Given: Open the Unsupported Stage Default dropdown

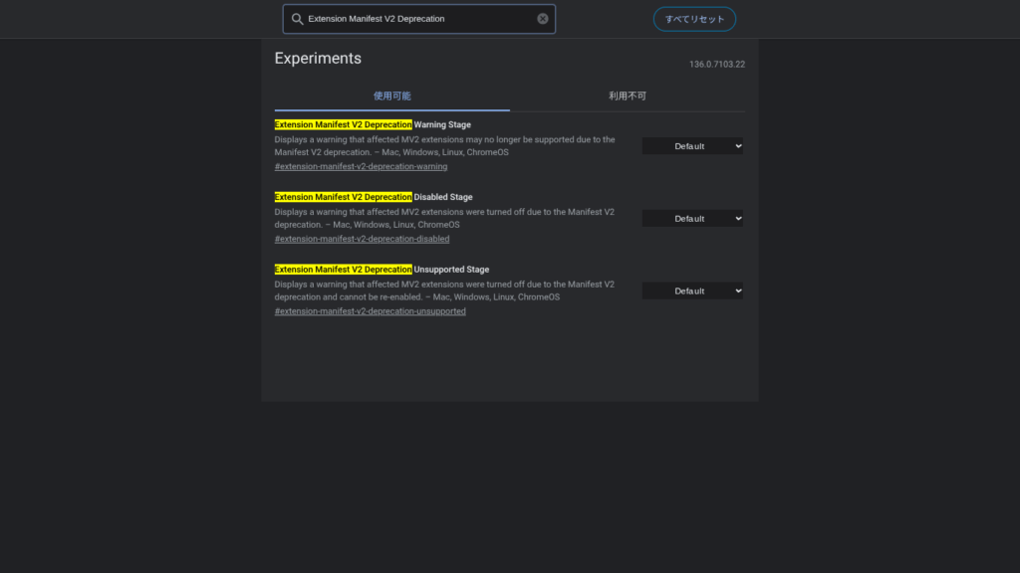Looking at the screenshot, I should coord(692,291).
